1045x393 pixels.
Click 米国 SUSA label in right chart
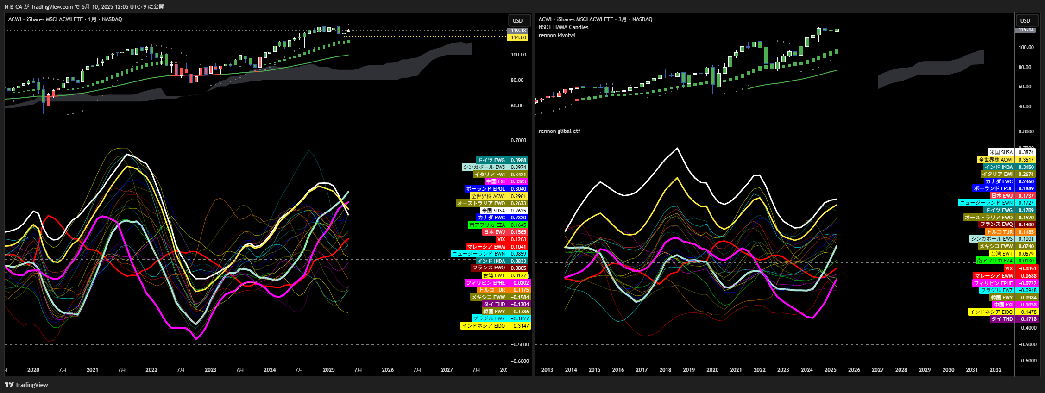1001,152
